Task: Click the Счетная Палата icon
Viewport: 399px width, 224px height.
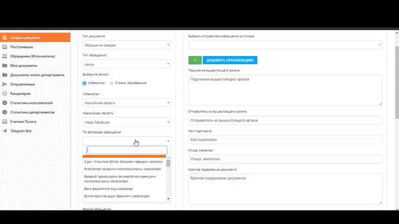Action: point(4,121)
